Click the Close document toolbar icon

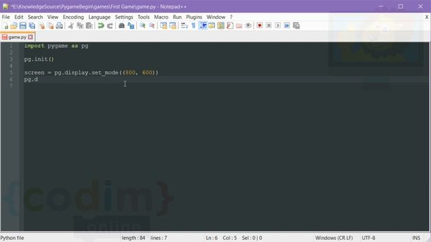42,26
